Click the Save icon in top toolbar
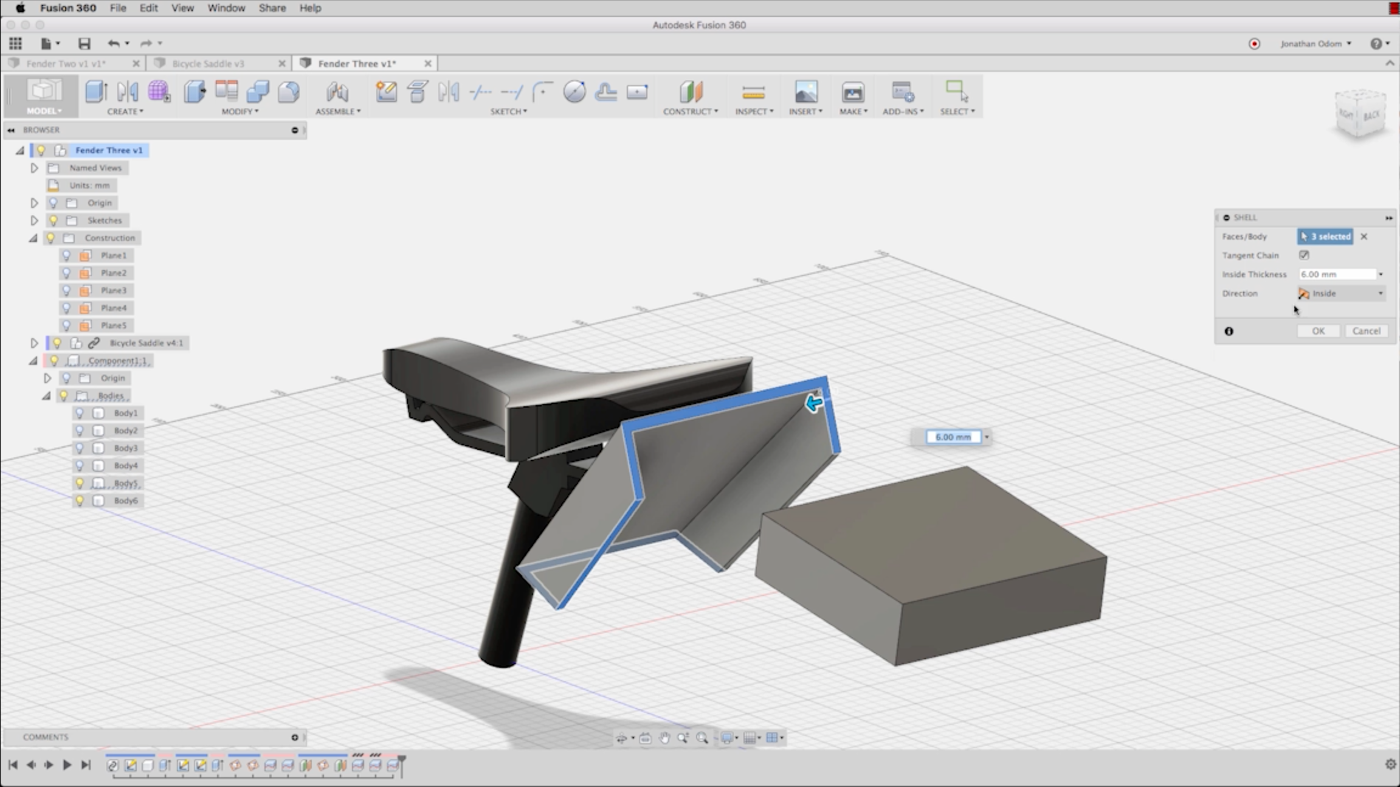The image size is (1400, 787). coord(84,43)
